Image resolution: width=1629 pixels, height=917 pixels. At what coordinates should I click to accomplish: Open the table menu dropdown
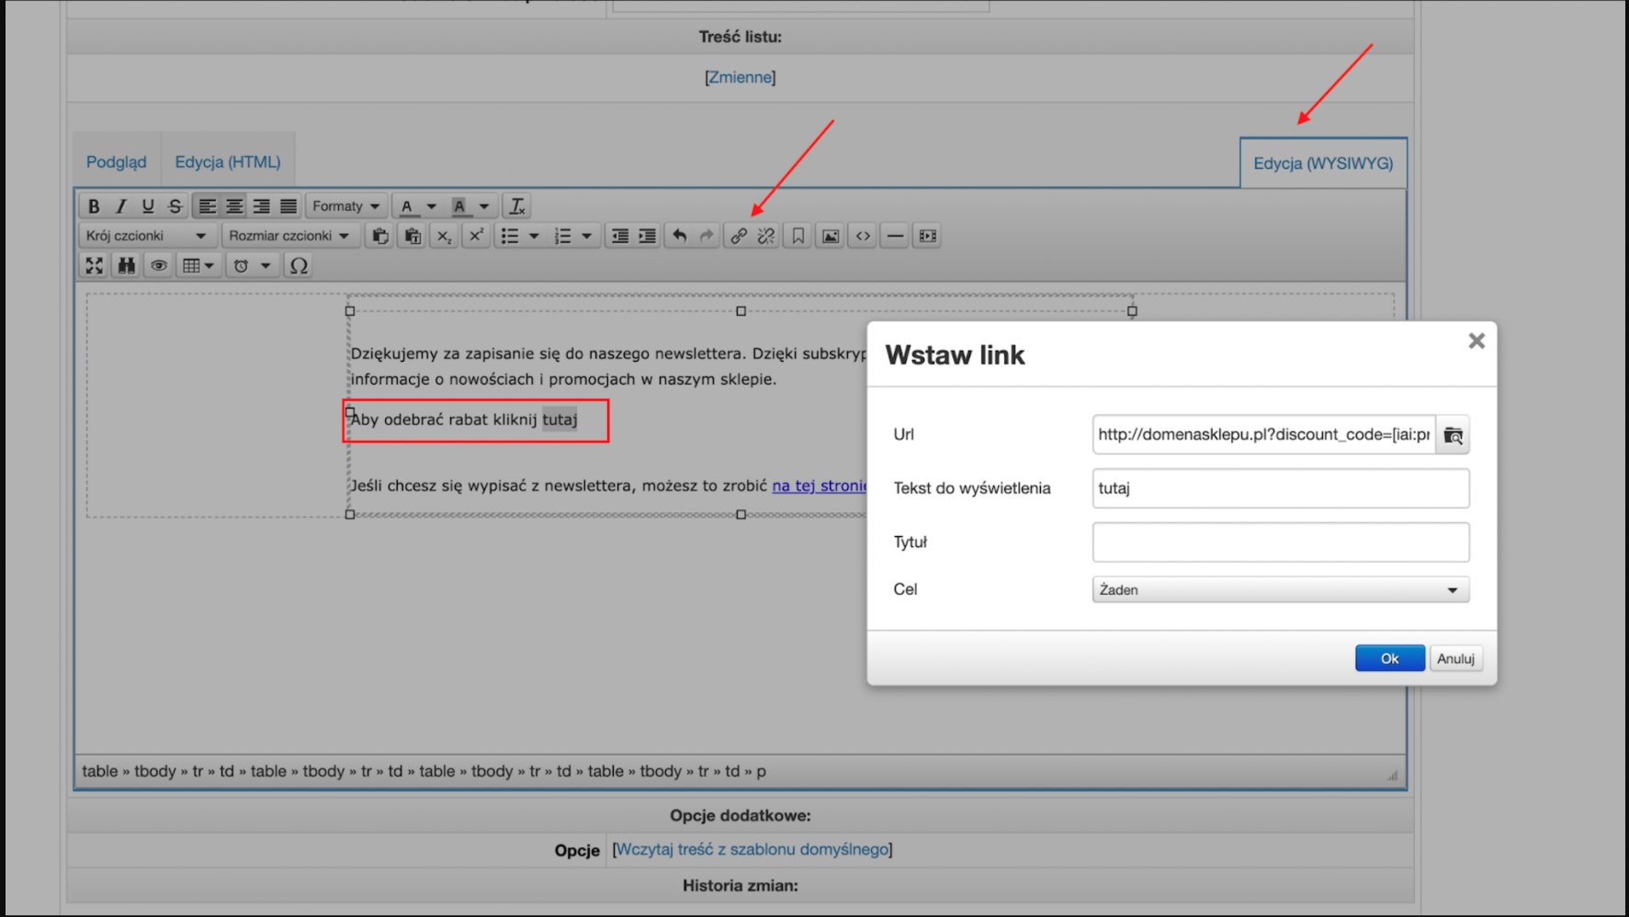coord(198,265)
